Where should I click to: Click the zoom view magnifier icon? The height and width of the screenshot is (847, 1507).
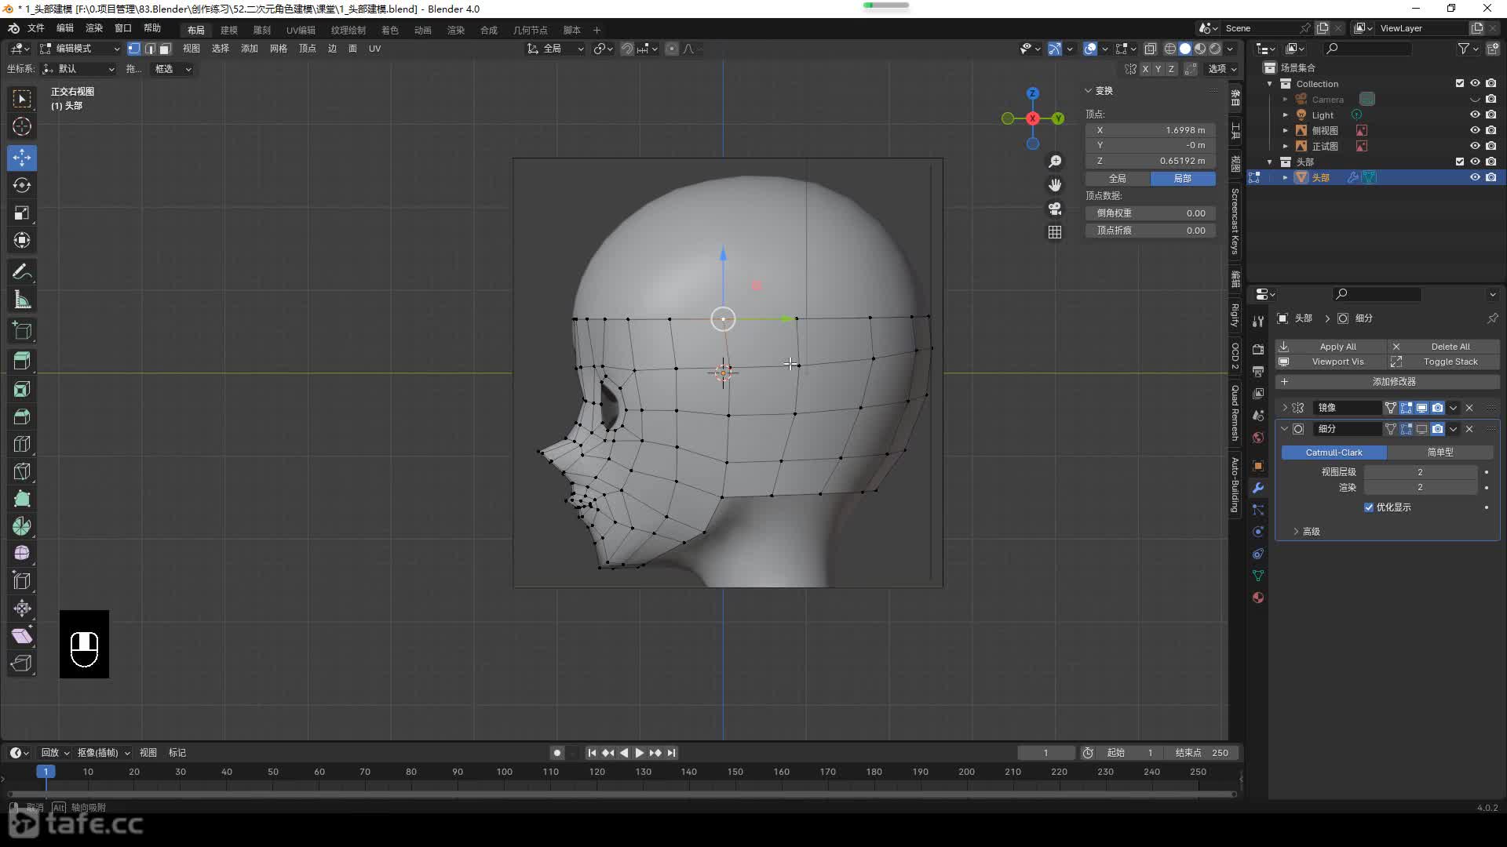coord(1055,162)
